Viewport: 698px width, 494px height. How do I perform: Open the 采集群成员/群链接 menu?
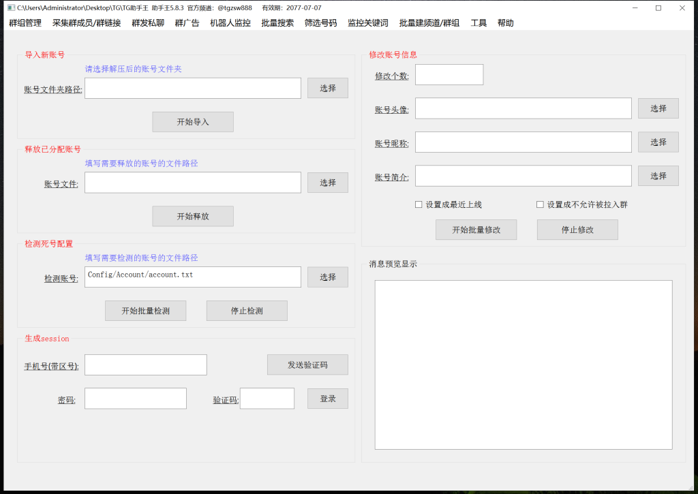(87, 23)
